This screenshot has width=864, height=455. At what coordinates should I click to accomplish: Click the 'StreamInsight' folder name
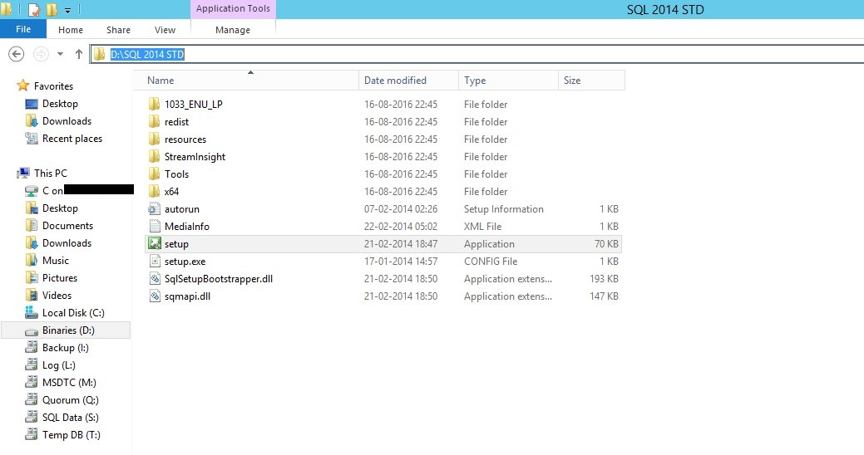click(x=195, y=157)
